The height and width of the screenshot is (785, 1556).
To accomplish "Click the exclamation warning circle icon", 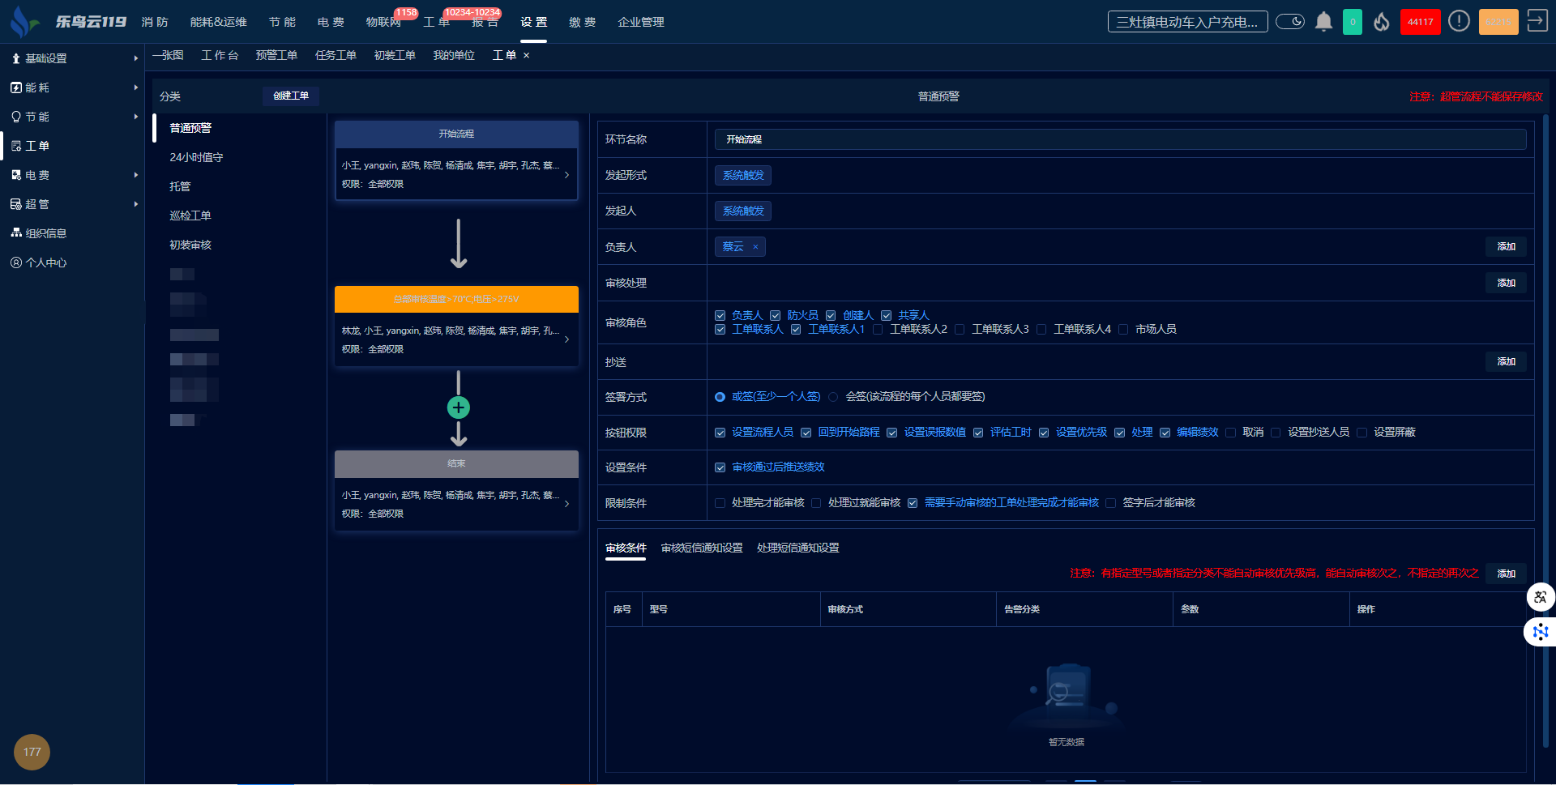I will click(x=1459, y=22).
